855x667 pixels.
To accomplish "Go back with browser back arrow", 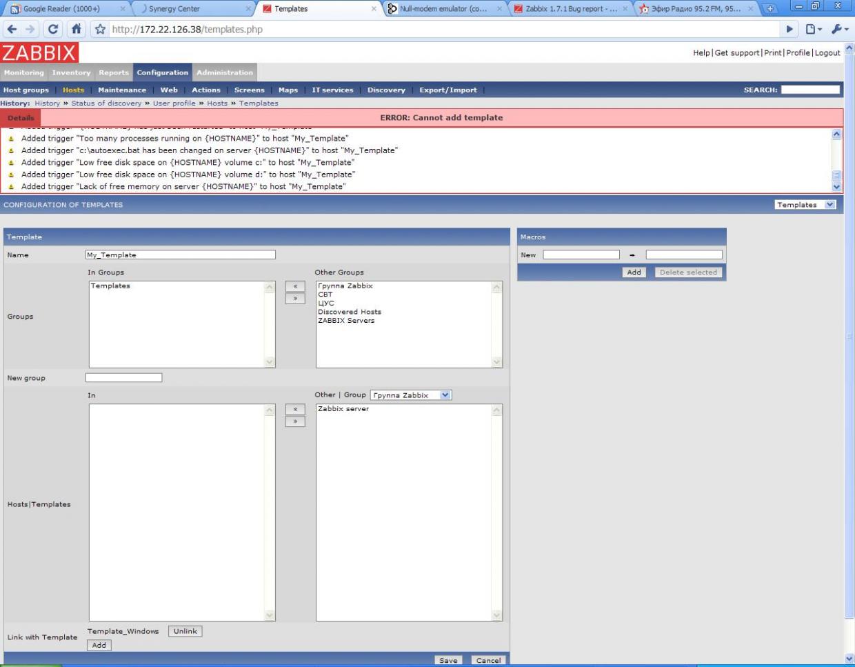I will pos(12,30).
